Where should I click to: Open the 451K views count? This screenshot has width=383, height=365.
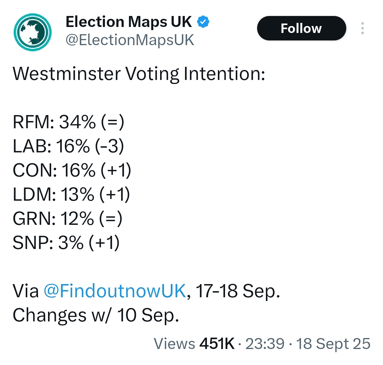coord(217,344)
